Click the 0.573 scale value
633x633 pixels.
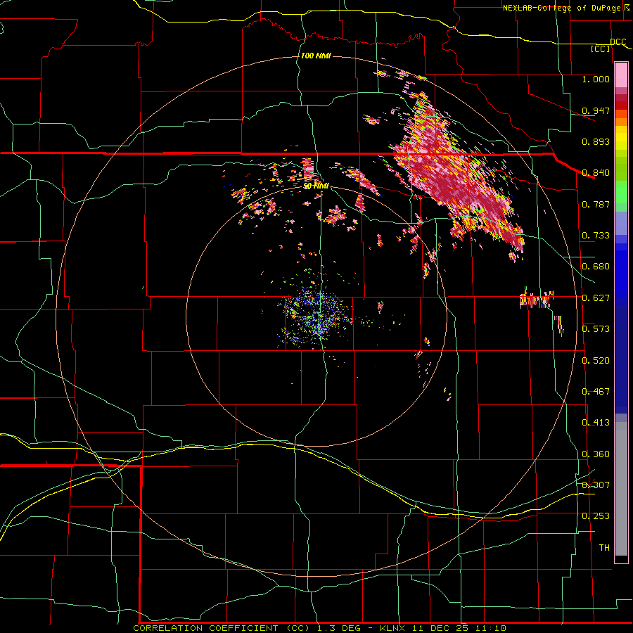596,329
